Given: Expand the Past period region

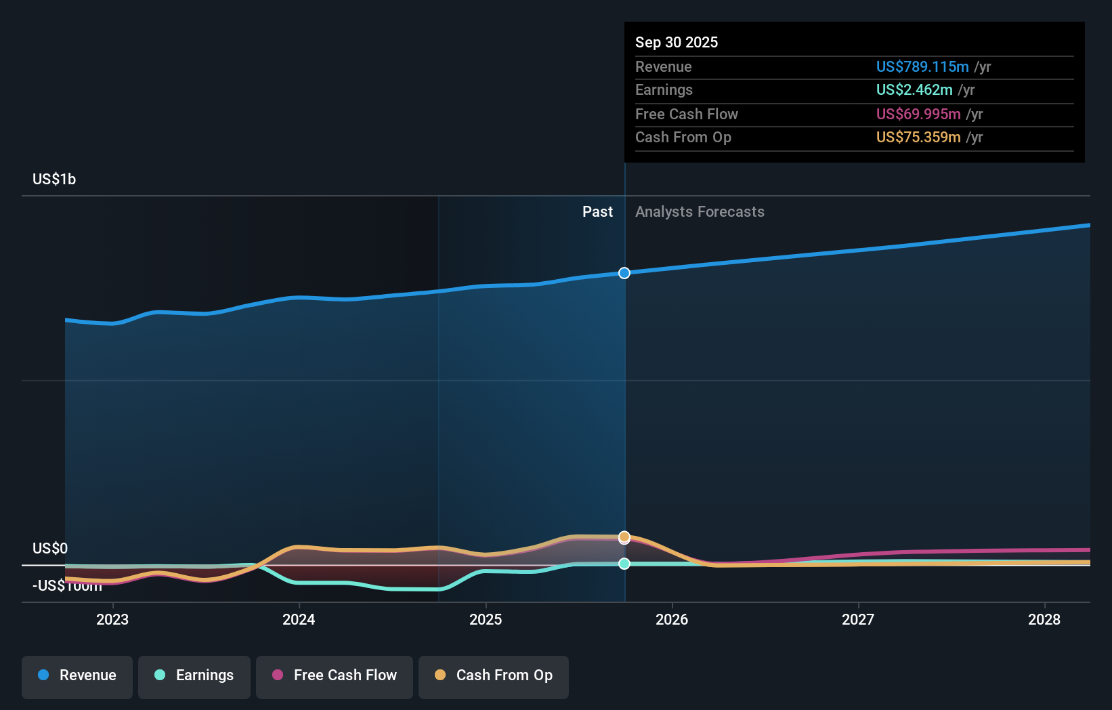Looking at the screenshot, I should (x=597, y=211).
